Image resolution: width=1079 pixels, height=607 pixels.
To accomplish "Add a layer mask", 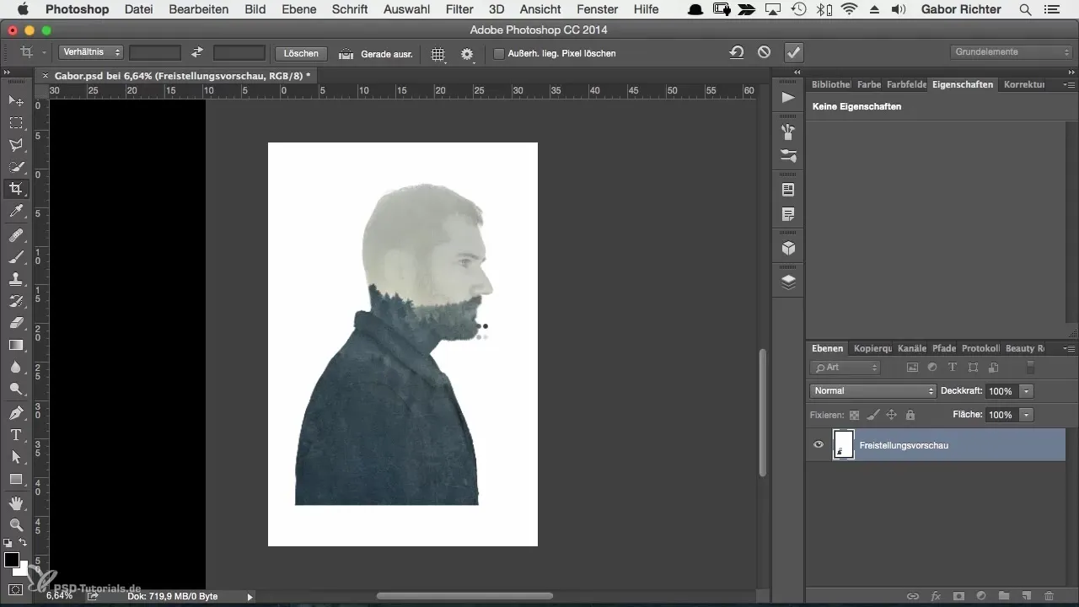I will (x=958, y=596).
